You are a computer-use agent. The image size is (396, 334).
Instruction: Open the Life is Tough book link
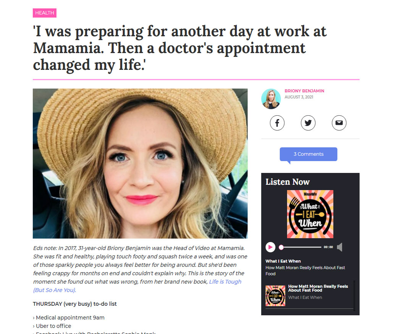tap(137, 286)
